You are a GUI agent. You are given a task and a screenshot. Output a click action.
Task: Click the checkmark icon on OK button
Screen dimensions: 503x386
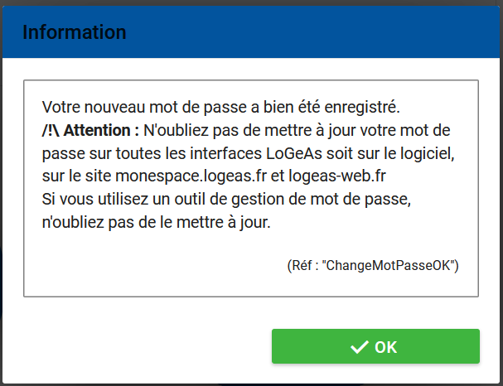(359, 347)
